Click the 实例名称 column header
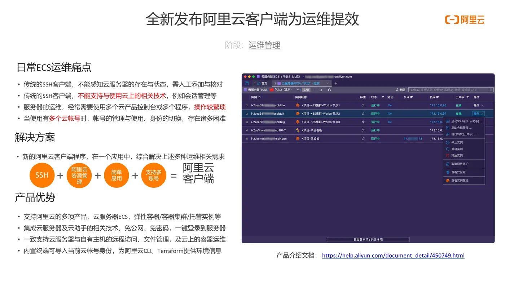The width and height of the screenshot is (505, 284). [x=301, y=97]
